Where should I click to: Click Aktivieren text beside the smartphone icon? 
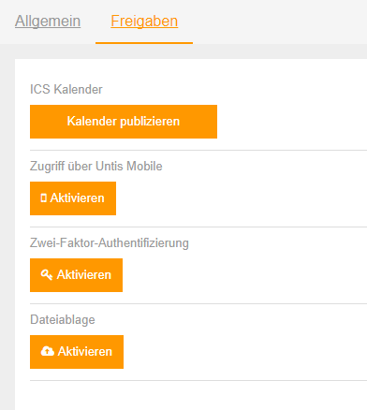point(77,198)
